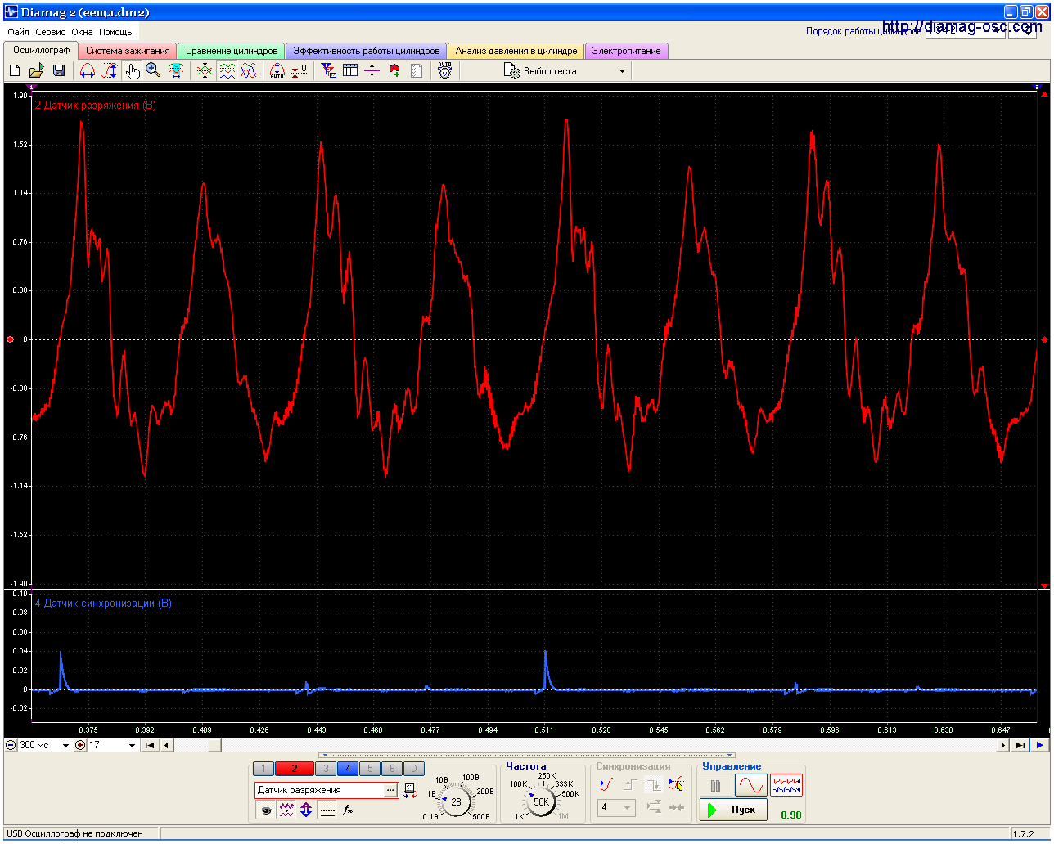Select channel 6 button
The height and width of the screenshot is (844, 1054).
tap(392, 769)
